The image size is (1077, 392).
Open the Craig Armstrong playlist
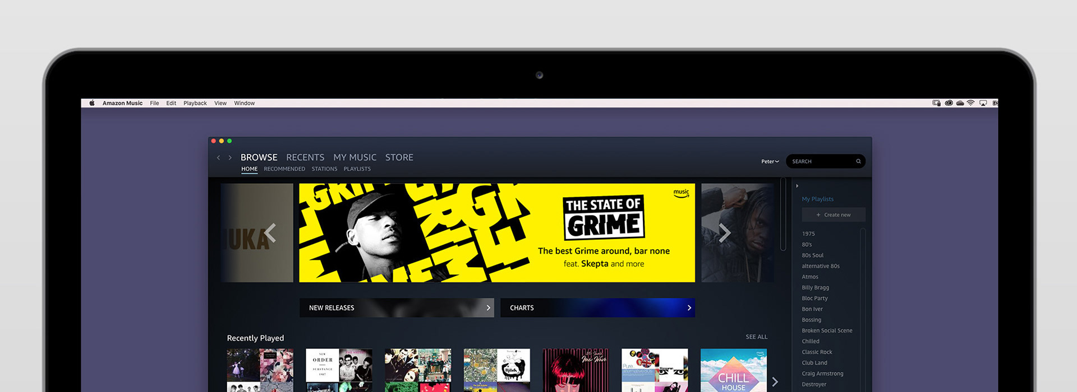click(x=822, y=374)
